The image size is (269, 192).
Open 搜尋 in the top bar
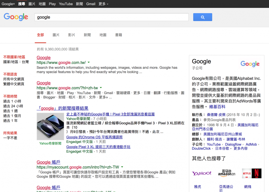(x=22, y=4)
